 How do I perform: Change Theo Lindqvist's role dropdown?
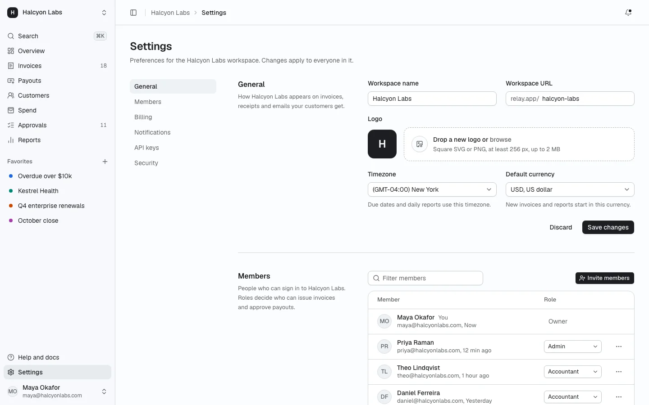click(573, 372)
